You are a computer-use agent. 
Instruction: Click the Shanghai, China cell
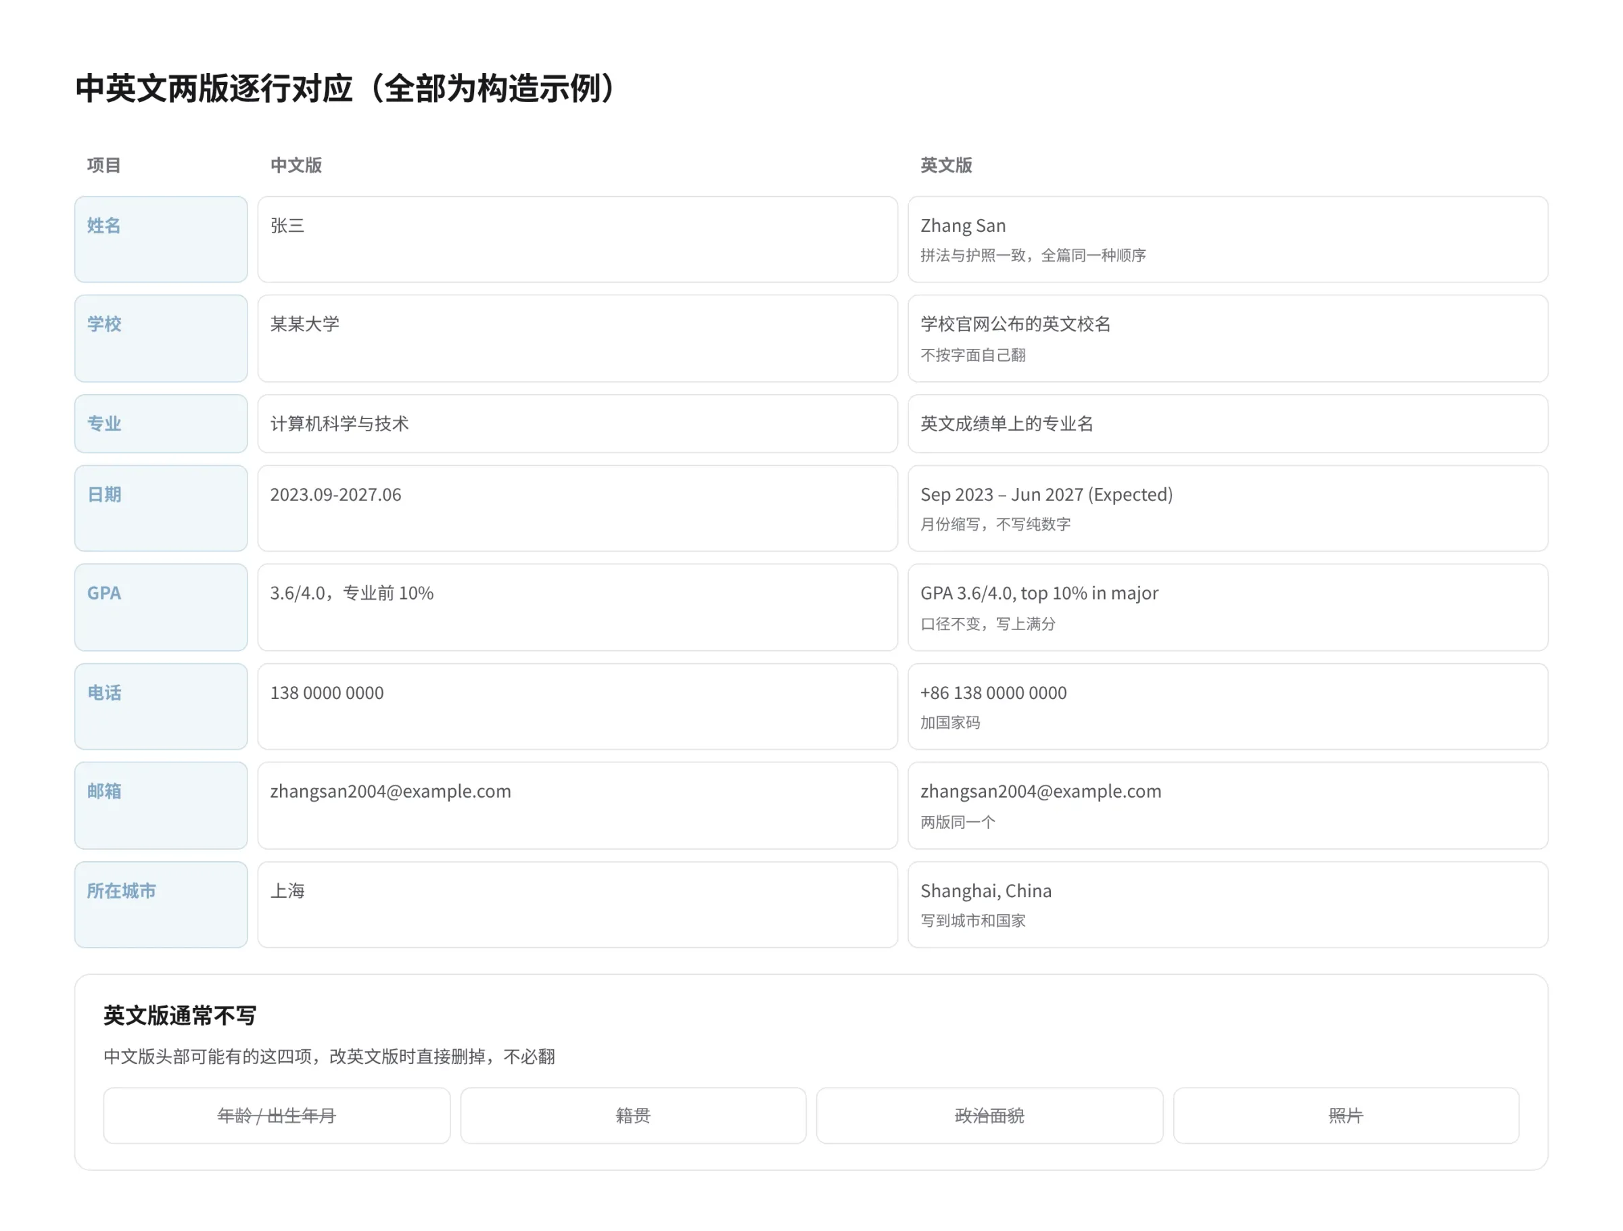click(x=1227, y=904)
